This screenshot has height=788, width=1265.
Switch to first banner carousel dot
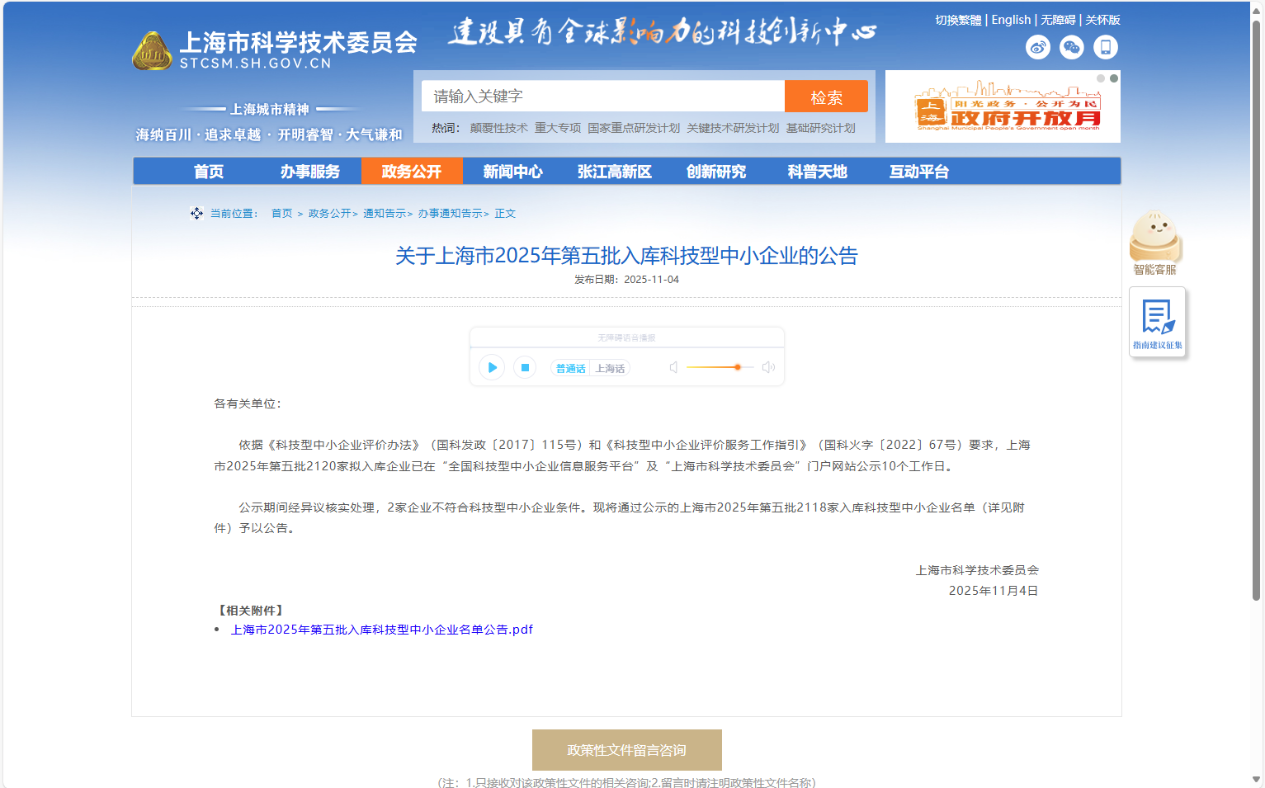coord(1100,78)
